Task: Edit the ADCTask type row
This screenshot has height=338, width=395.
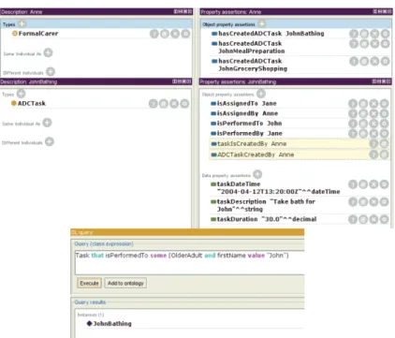Action: click(184, 104)
